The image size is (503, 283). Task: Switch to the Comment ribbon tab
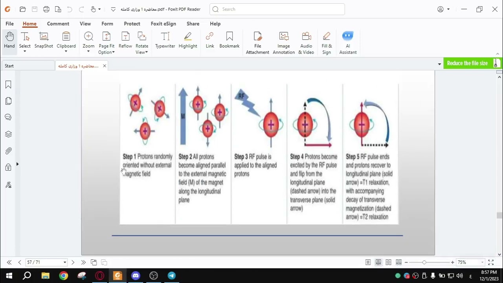tap(58, 24)
